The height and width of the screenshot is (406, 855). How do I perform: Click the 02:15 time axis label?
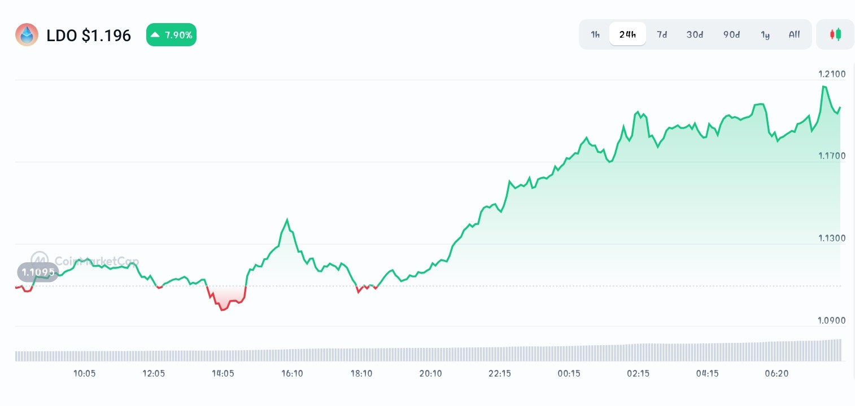click(638, 373)
